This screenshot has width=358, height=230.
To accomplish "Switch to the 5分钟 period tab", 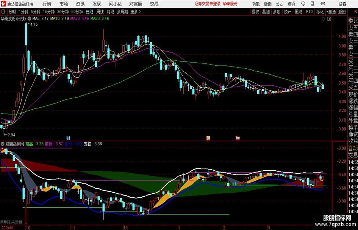I will tap(35, 12).
